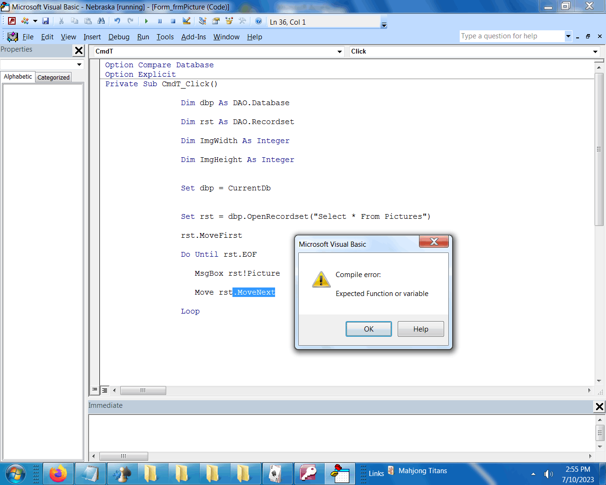
Task: Click Help in the compile error dialog
Action: pos(421,329)
